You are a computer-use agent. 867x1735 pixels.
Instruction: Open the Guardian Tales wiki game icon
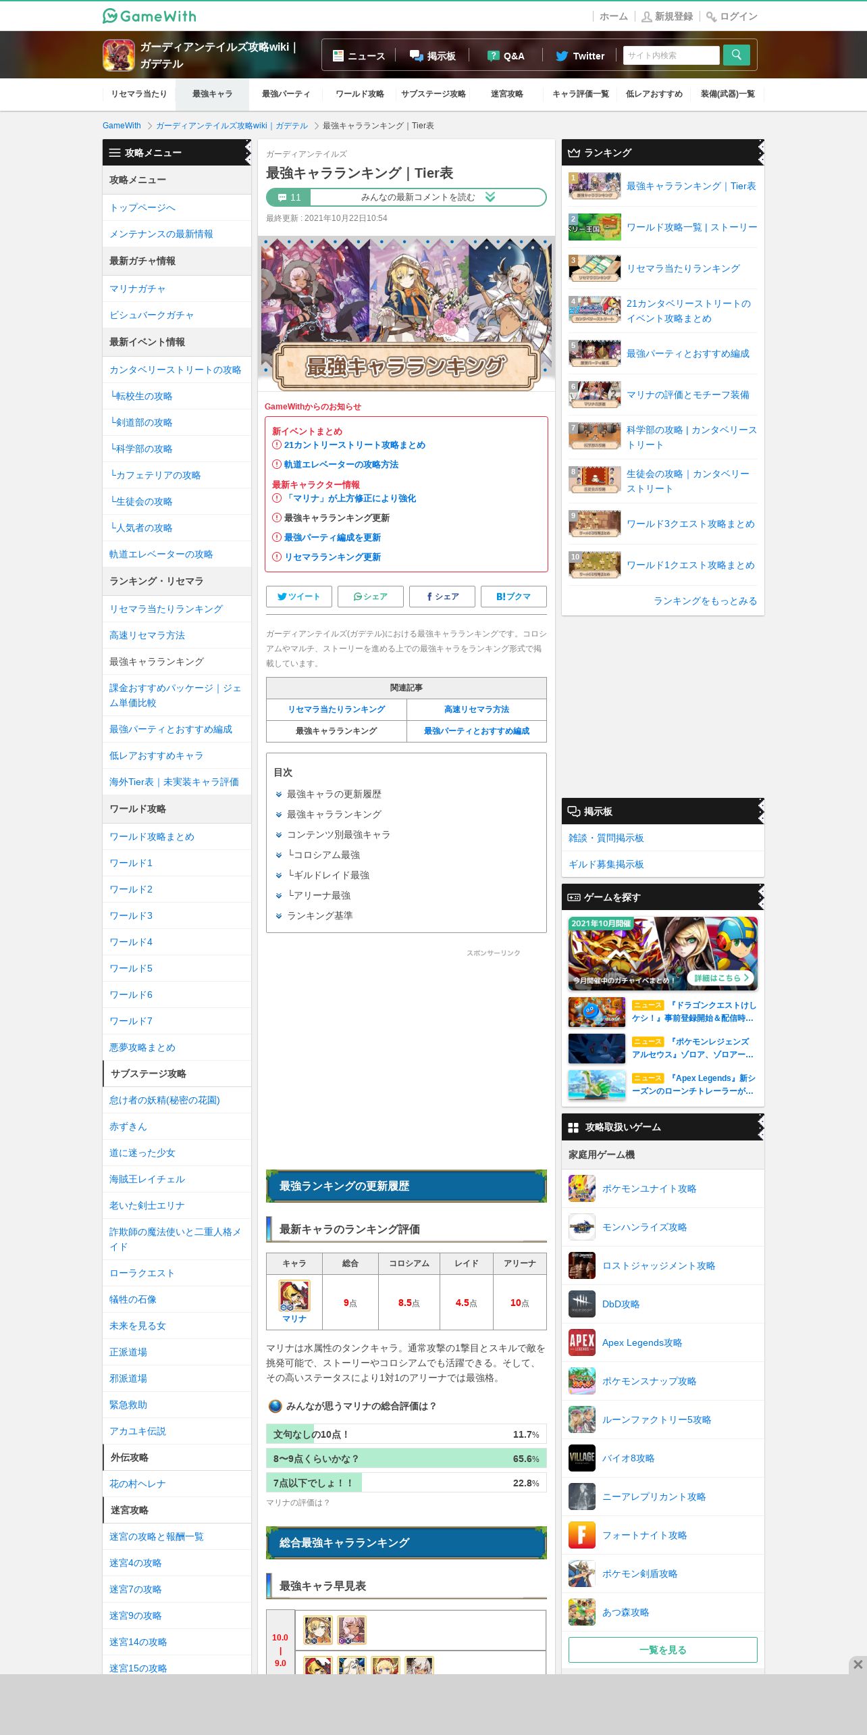point(119,55)
